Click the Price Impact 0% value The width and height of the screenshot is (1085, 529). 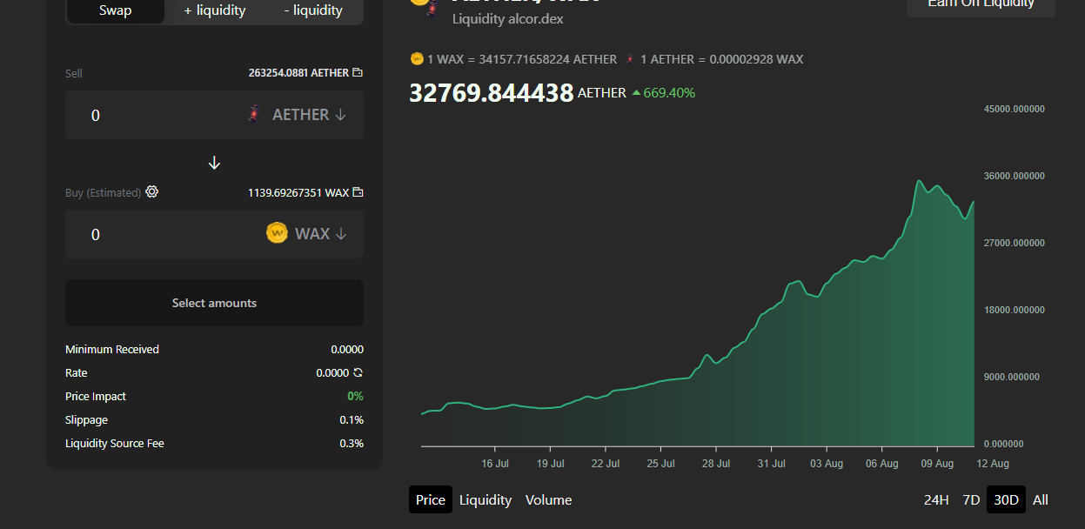pyautogui.click(x=355, y=397)
